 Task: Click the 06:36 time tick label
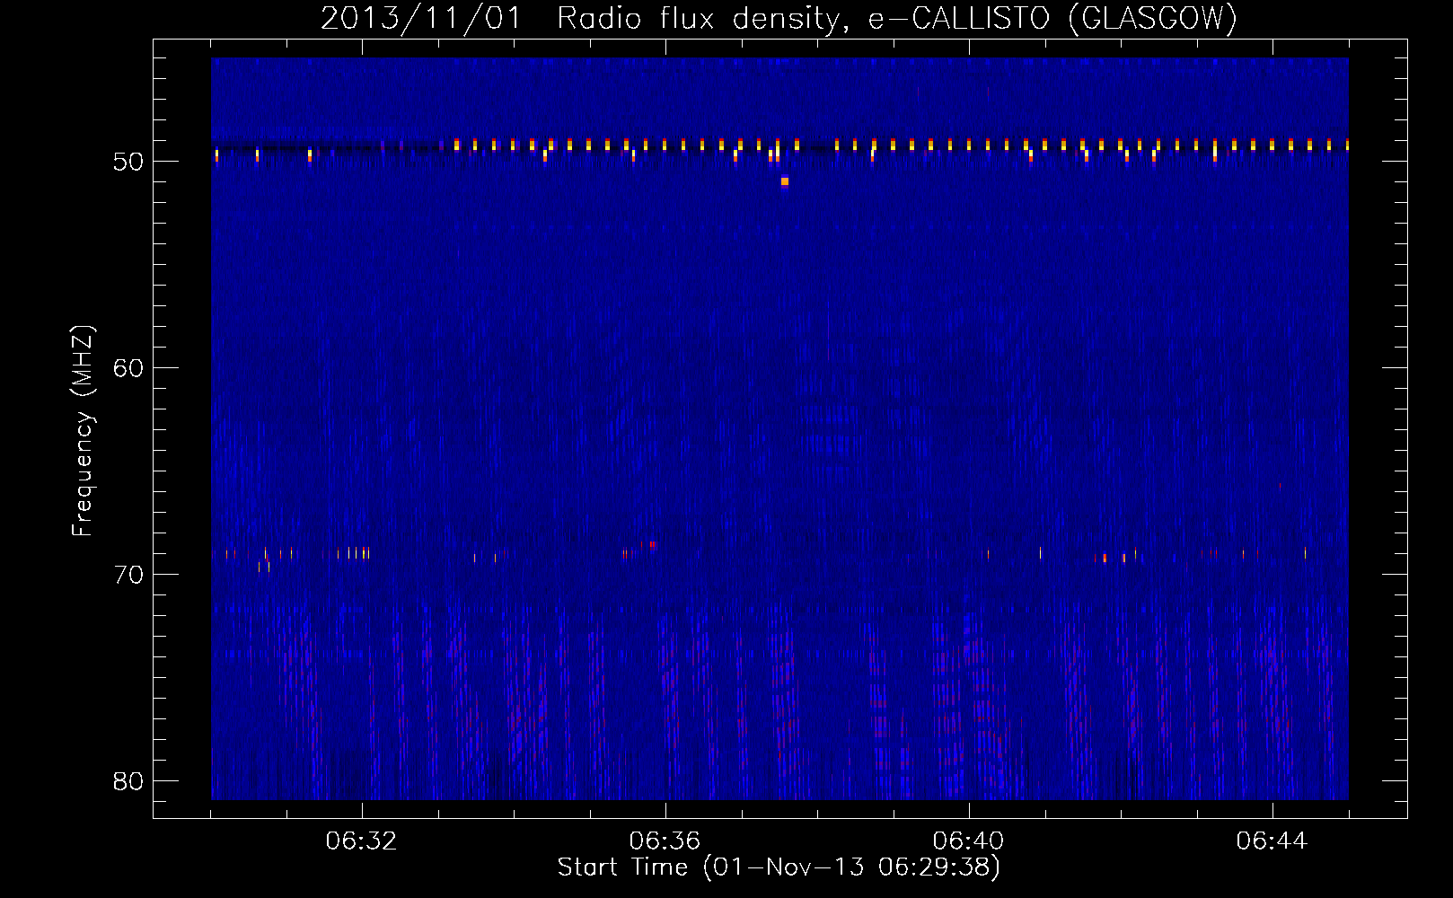pos(665,841)
